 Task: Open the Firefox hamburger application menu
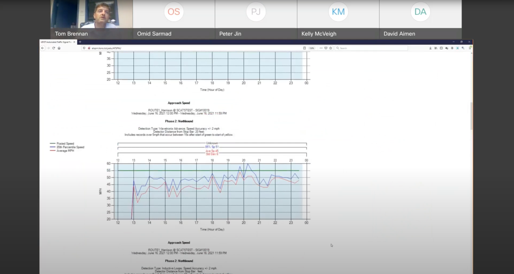[470, 48]
